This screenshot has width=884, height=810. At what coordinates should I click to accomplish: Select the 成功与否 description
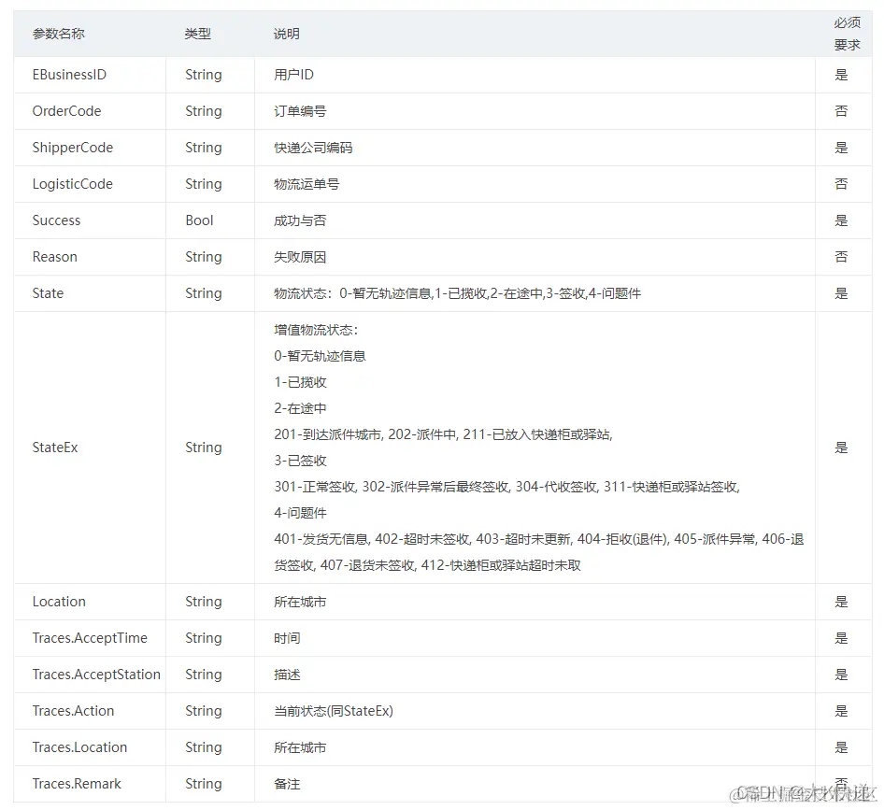tap(300, 220)
